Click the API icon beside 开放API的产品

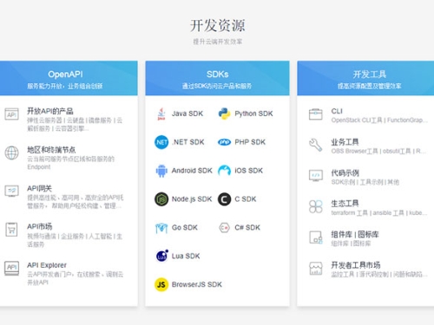(x=11, y=114)
